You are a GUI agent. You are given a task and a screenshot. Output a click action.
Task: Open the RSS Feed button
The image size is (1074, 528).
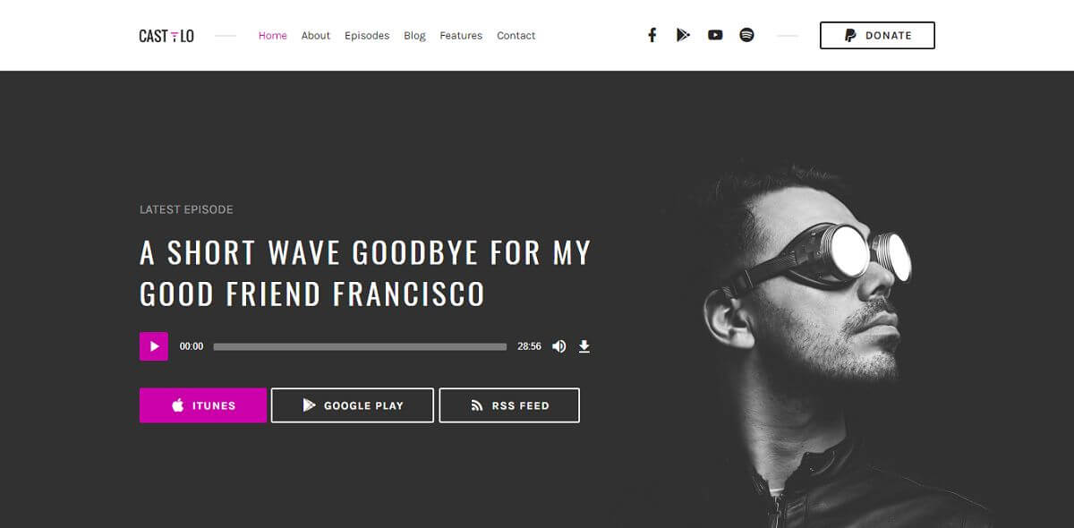click(509, 405)
